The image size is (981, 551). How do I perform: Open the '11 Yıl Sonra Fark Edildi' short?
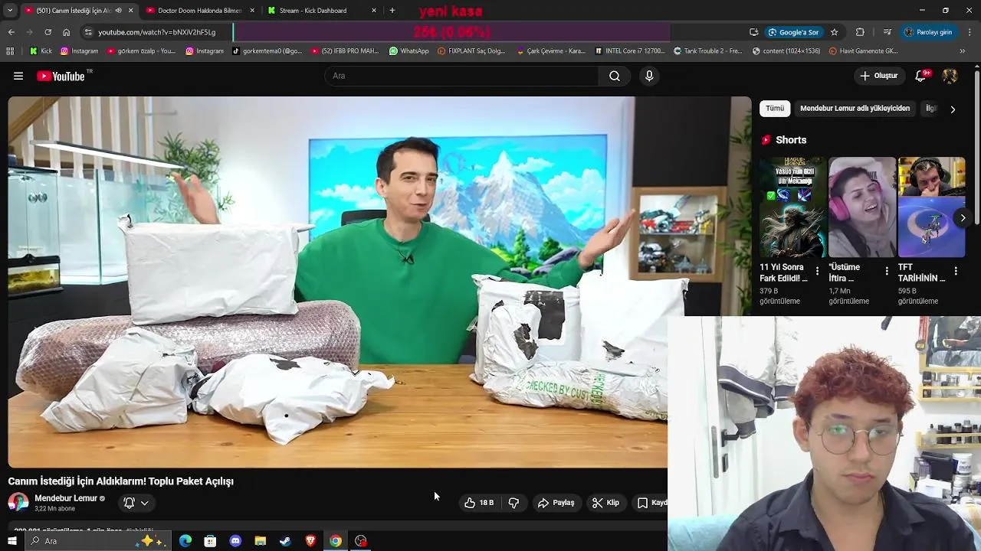[792, 207]
